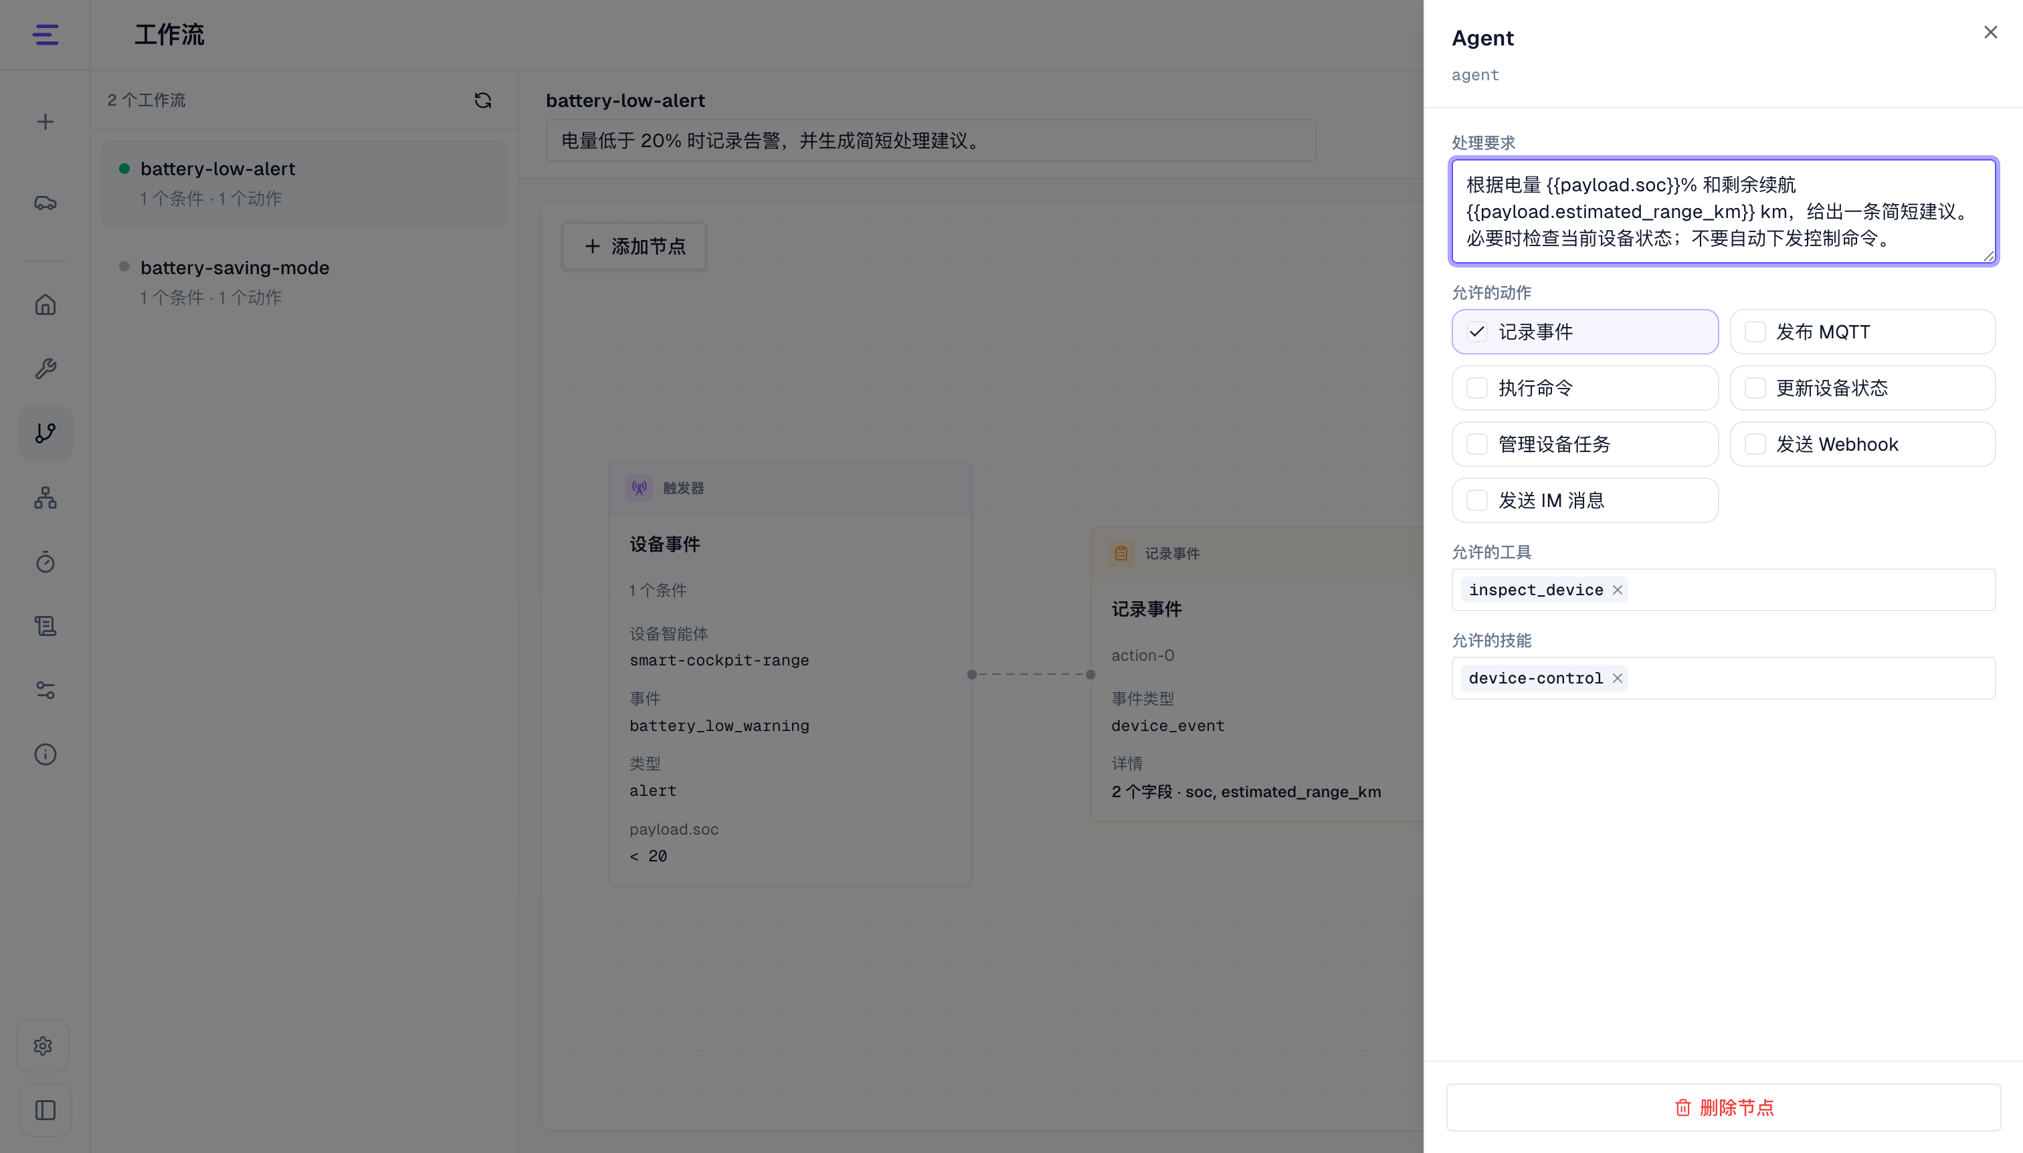Screen dimensions: 2023x1153
Task: Select the battery-saving-mode workflow
Action: pos(304,282)
